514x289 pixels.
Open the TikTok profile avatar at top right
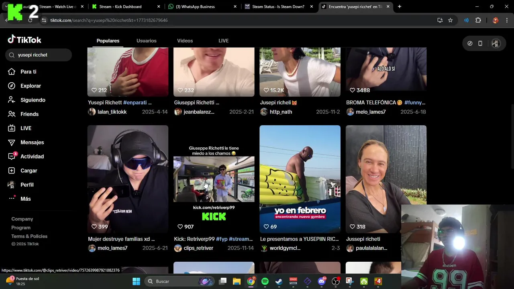point(496,43)
